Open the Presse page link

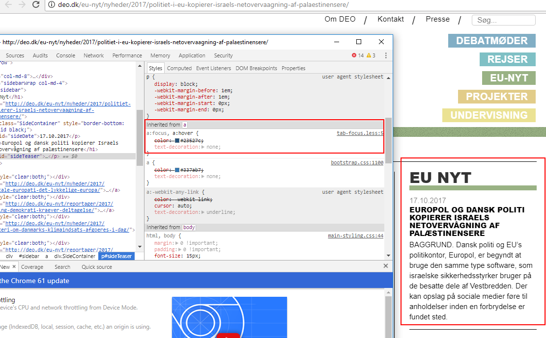pos(437,19)
